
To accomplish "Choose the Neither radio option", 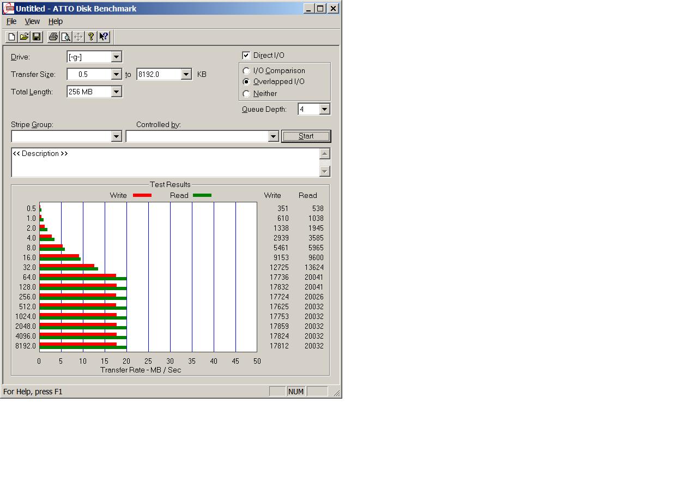I will 246,93.
